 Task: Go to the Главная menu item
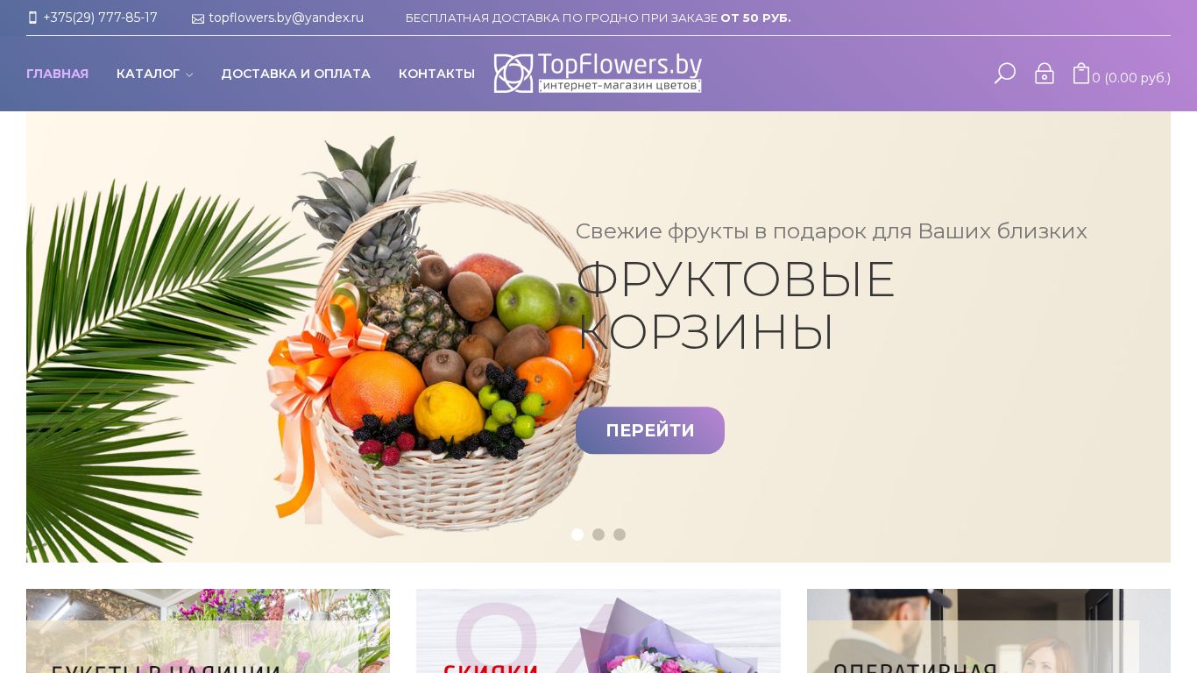(x=57, y=74)
